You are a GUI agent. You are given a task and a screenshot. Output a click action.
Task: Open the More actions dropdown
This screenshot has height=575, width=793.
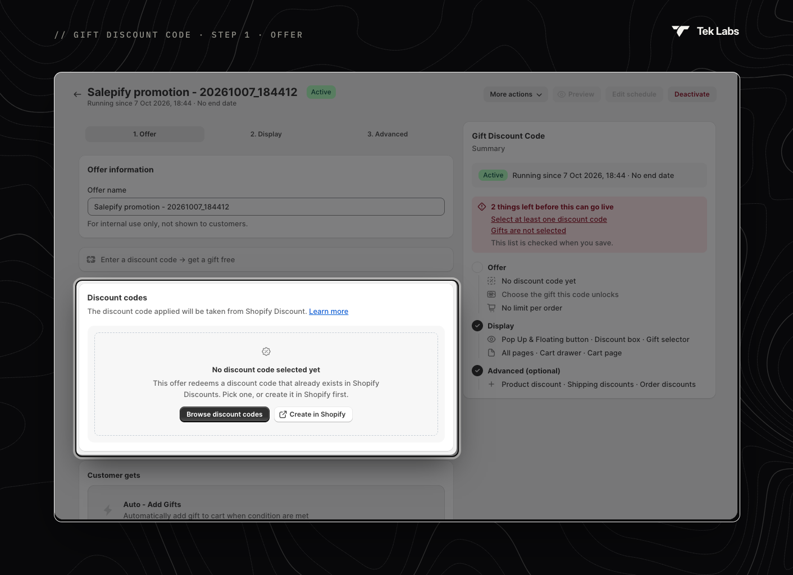[x=516, y=94]
